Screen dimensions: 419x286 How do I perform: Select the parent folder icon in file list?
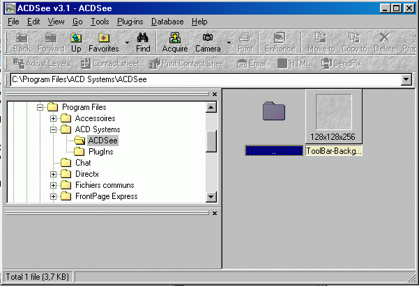point(274,111)
